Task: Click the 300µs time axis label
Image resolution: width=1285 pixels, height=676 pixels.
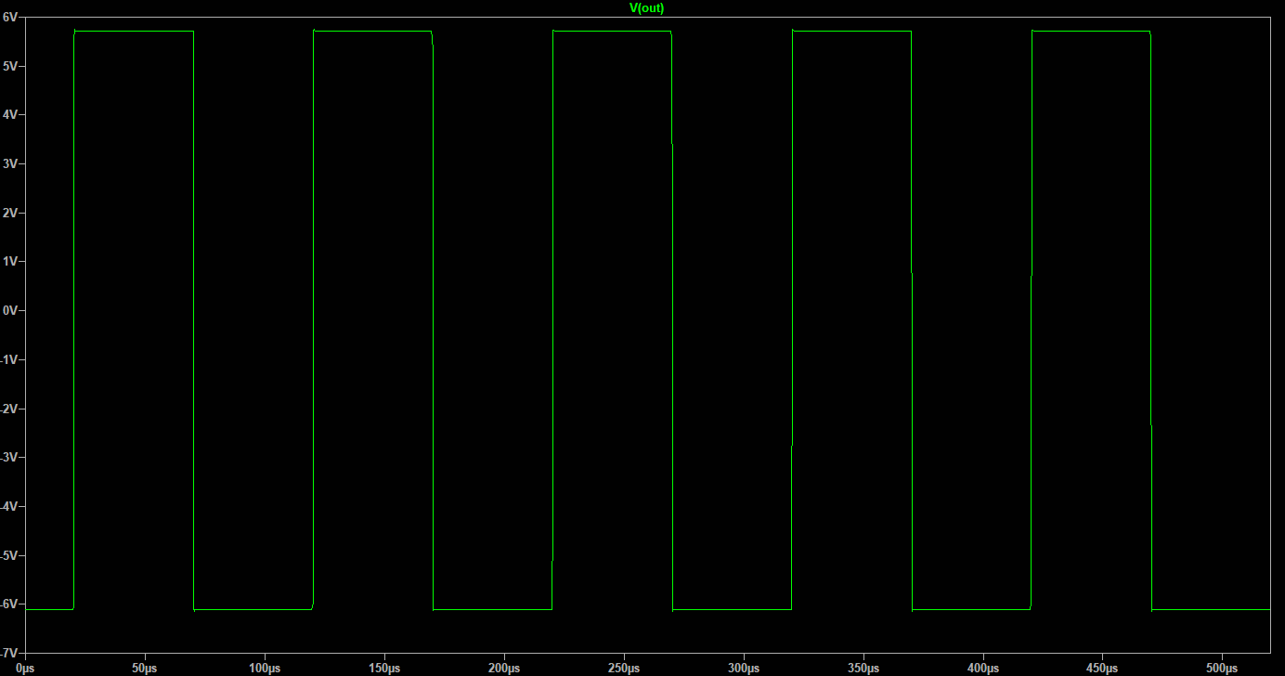Action: (744, 669)
